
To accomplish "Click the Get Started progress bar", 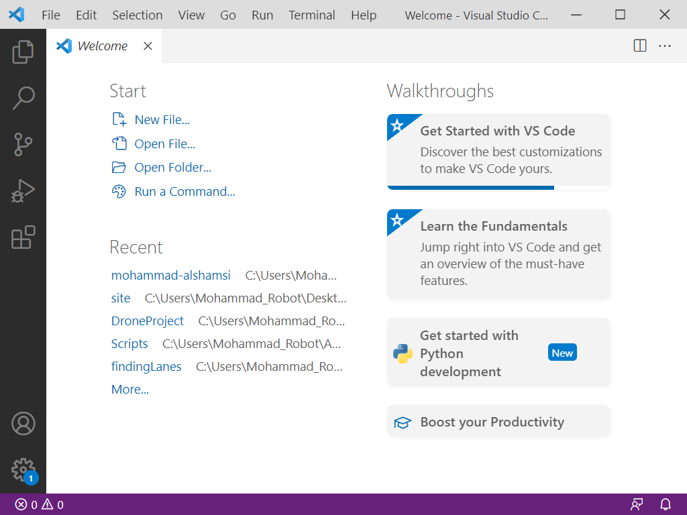I will coord(498,188).
